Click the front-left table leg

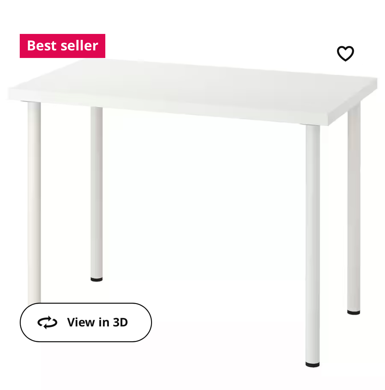[34, 202]
